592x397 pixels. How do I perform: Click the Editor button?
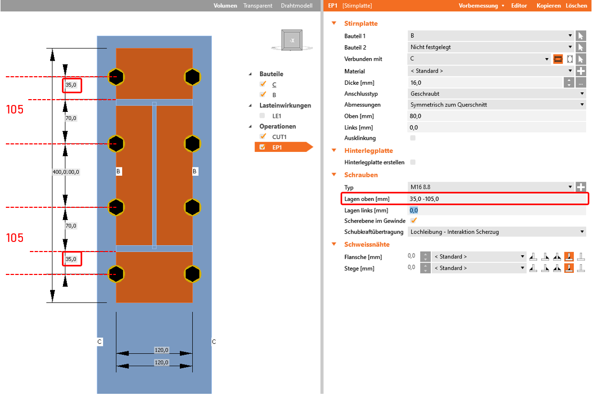(519, 6)
